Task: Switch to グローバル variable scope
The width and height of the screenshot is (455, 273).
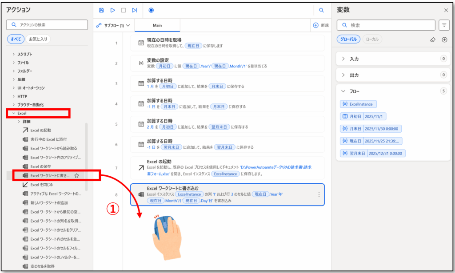Action: click(348, 40)
